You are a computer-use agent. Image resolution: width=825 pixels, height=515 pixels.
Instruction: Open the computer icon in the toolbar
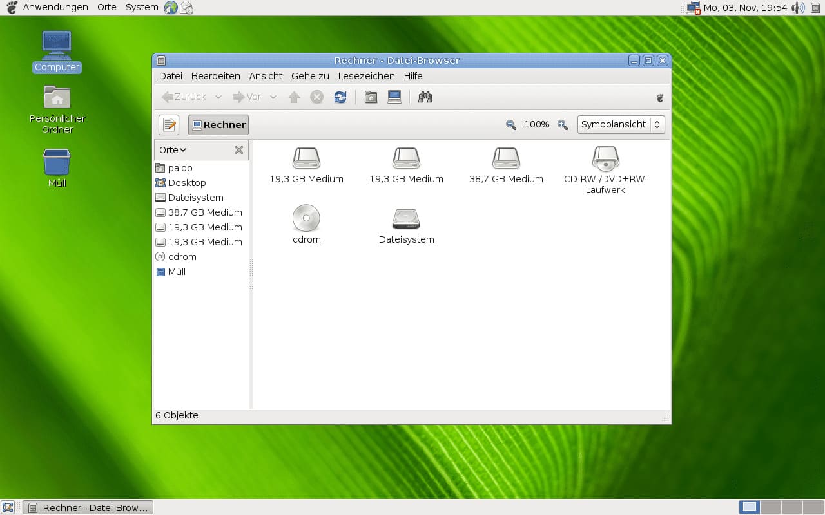pos(394,97)
